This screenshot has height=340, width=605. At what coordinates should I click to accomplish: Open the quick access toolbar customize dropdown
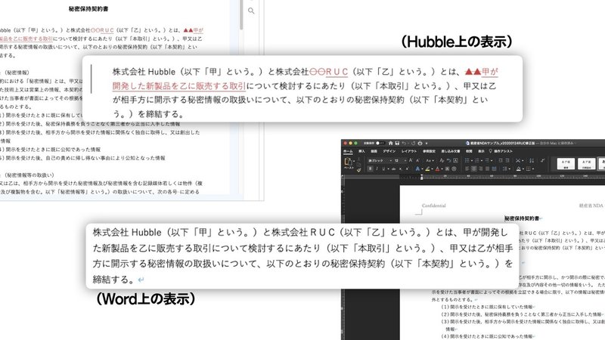427,144
